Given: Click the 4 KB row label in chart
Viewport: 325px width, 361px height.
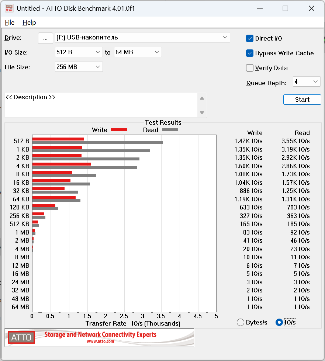Looking at the screenshot, I should (x=23, y=166).
